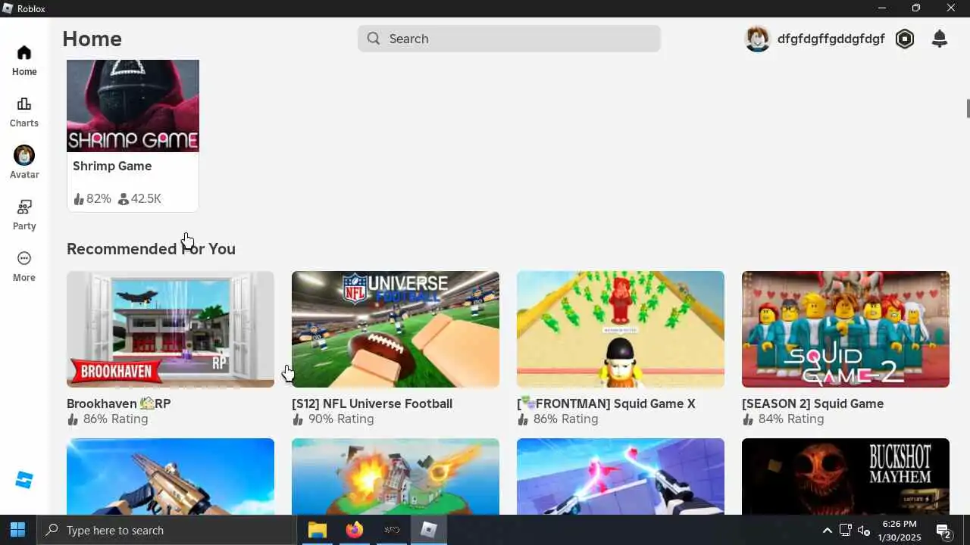
Task: Open the Shrimp Game thumbnail
Action: click(133, 106)
